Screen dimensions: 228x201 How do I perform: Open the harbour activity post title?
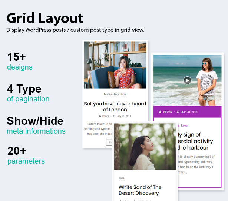coord(195,141)
